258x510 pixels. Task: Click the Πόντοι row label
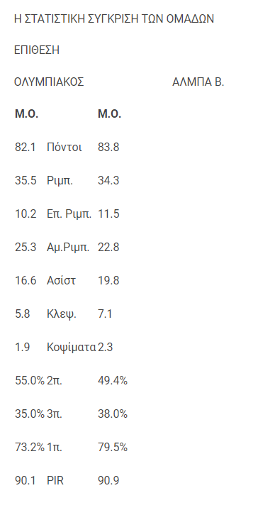[64, 147]
